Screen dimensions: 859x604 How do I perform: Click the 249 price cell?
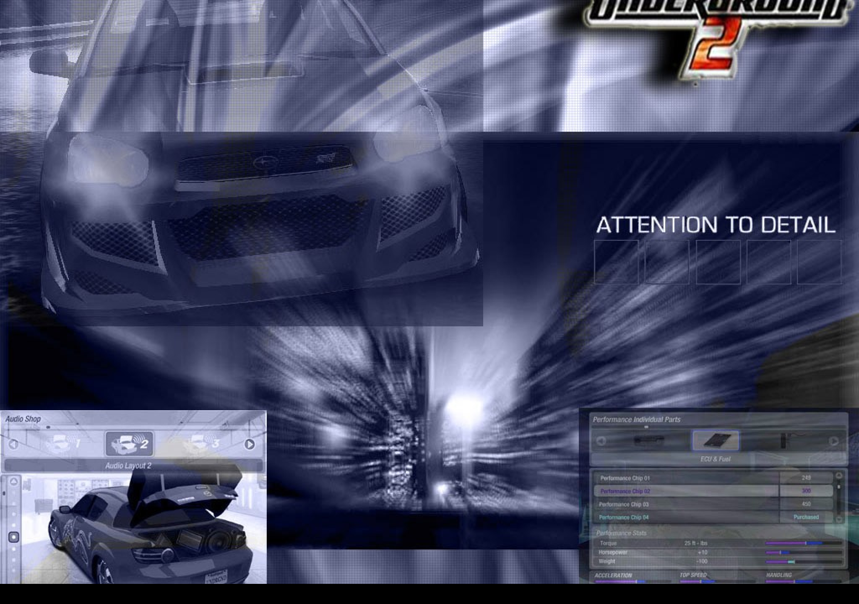pos(806,478)
